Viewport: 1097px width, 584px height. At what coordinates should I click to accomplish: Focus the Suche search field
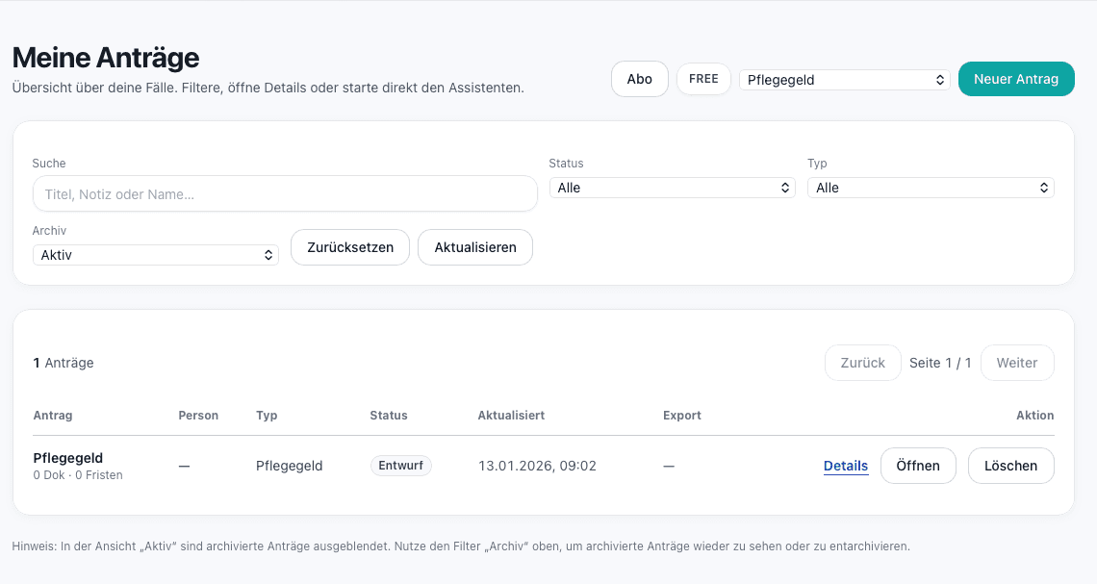(x=285, y=193)
